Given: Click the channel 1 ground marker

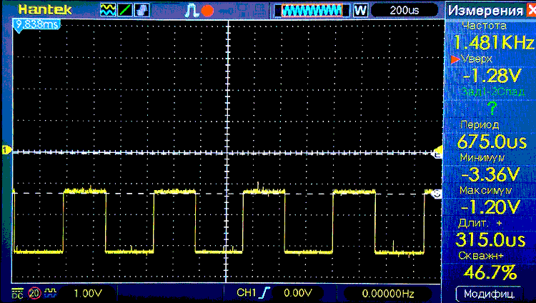Looking at the screenshot, I should [6, 150].
